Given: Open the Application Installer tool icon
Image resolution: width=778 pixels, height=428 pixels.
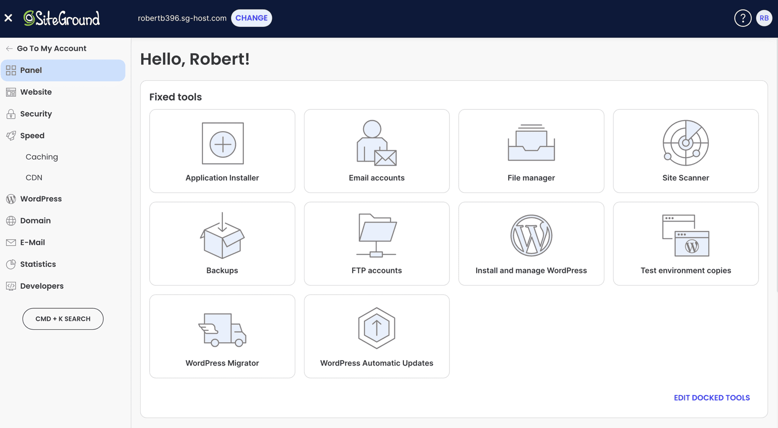Looking at the screenshot, I should pyautogui.click(x=222, y=143).
